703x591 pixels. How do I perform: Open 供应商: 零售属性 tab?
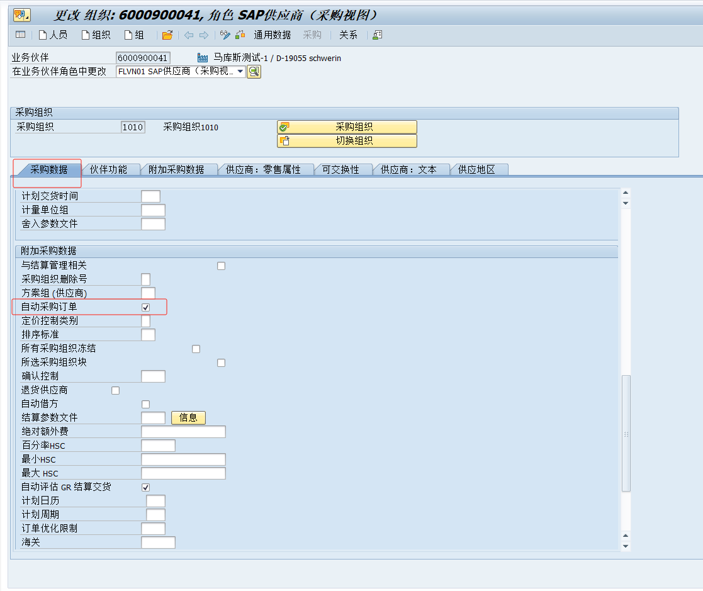coord(263,169)
